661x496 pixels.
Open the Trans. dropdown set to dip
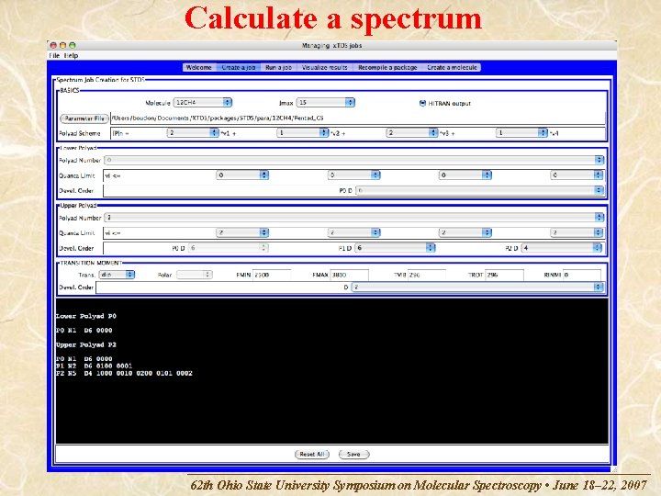117,275
